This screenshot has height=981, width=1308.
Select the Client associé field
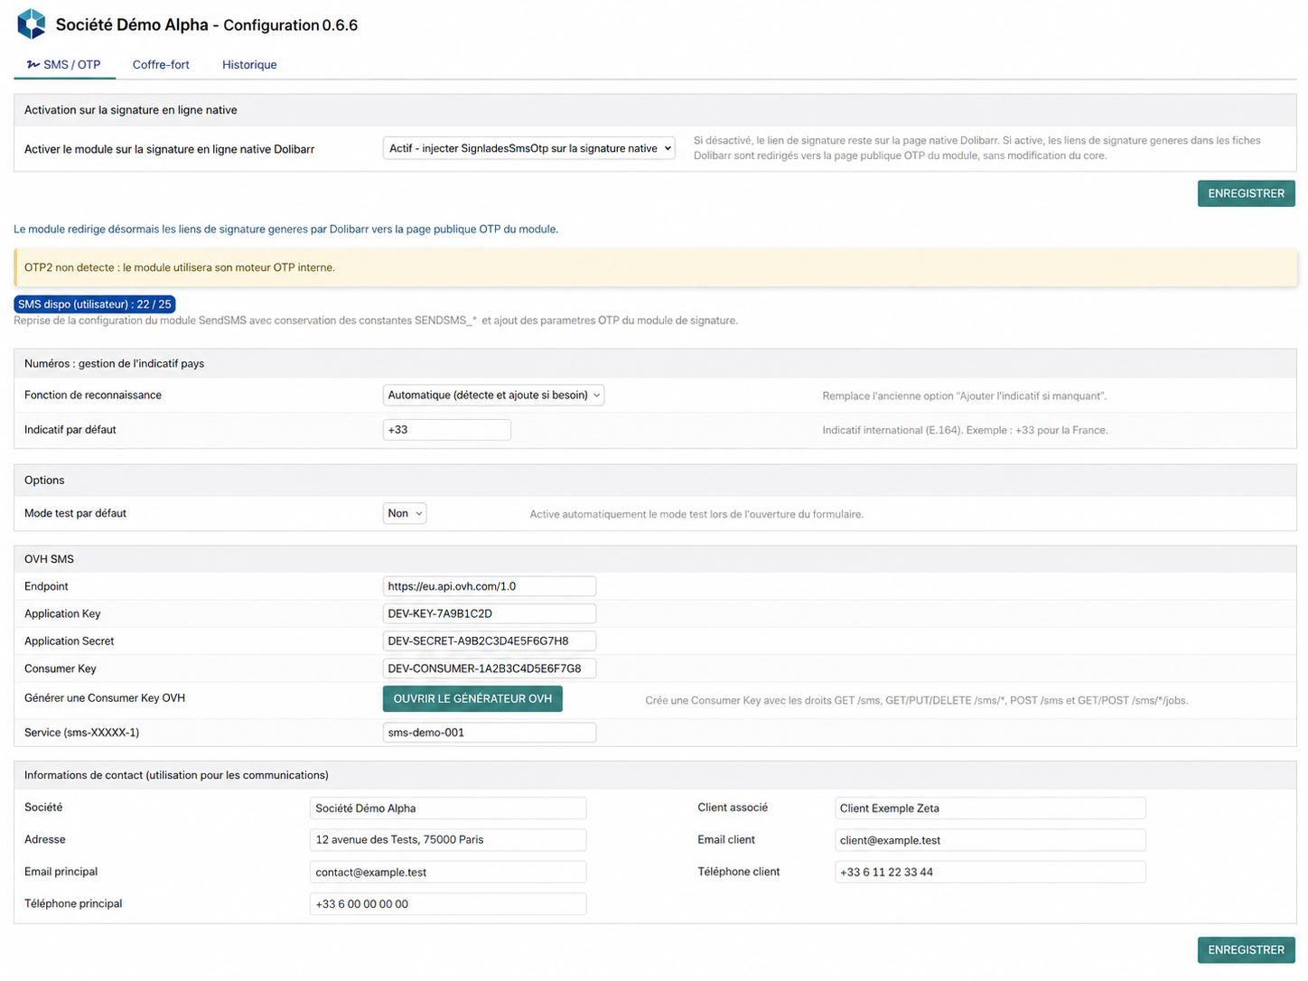[x=990, y=808]
